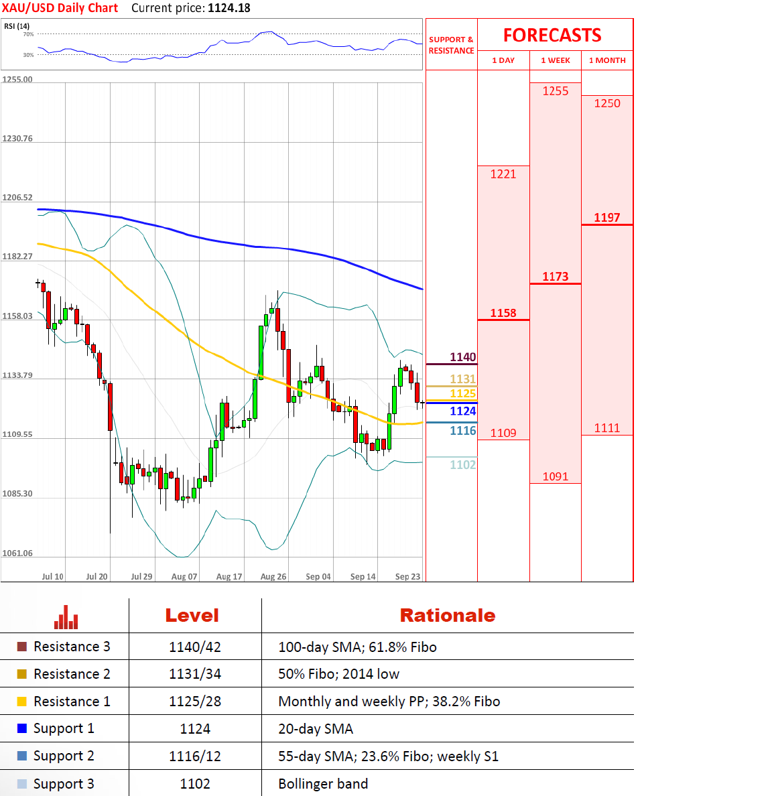Click the steel-blue Support 2 color swatch
The width and height of the screenshot is (772, 796).
pyautogui.click(x=22, y=756)
